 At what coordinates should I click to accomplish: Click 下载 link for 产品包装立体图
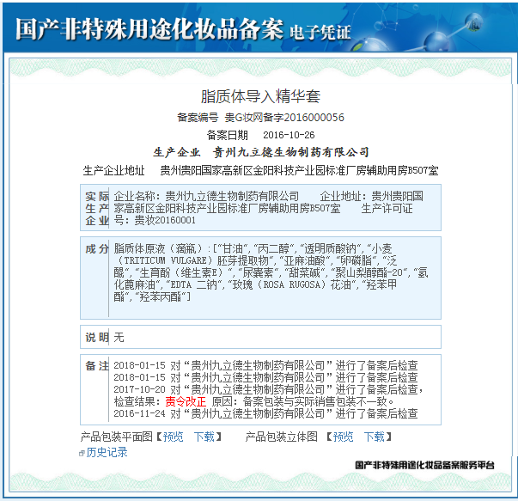[374, 437]
